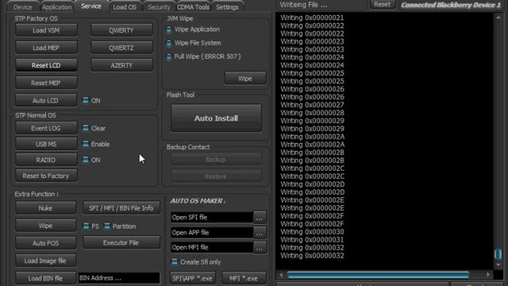Select log line Writing 0x00000030
Image resolution: width=508 pixels, height=286 pixels.
312,232
